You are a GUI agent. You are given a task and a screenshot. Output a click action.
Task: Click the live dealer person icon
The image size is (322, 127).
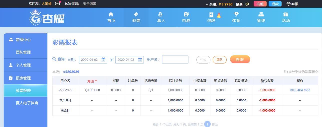coord(160,14)
